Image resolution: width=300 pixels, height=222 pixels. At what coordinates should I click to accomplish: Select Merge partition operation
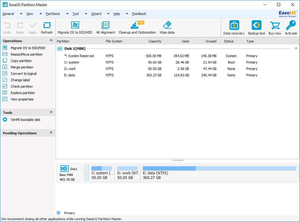click(22, 67)
